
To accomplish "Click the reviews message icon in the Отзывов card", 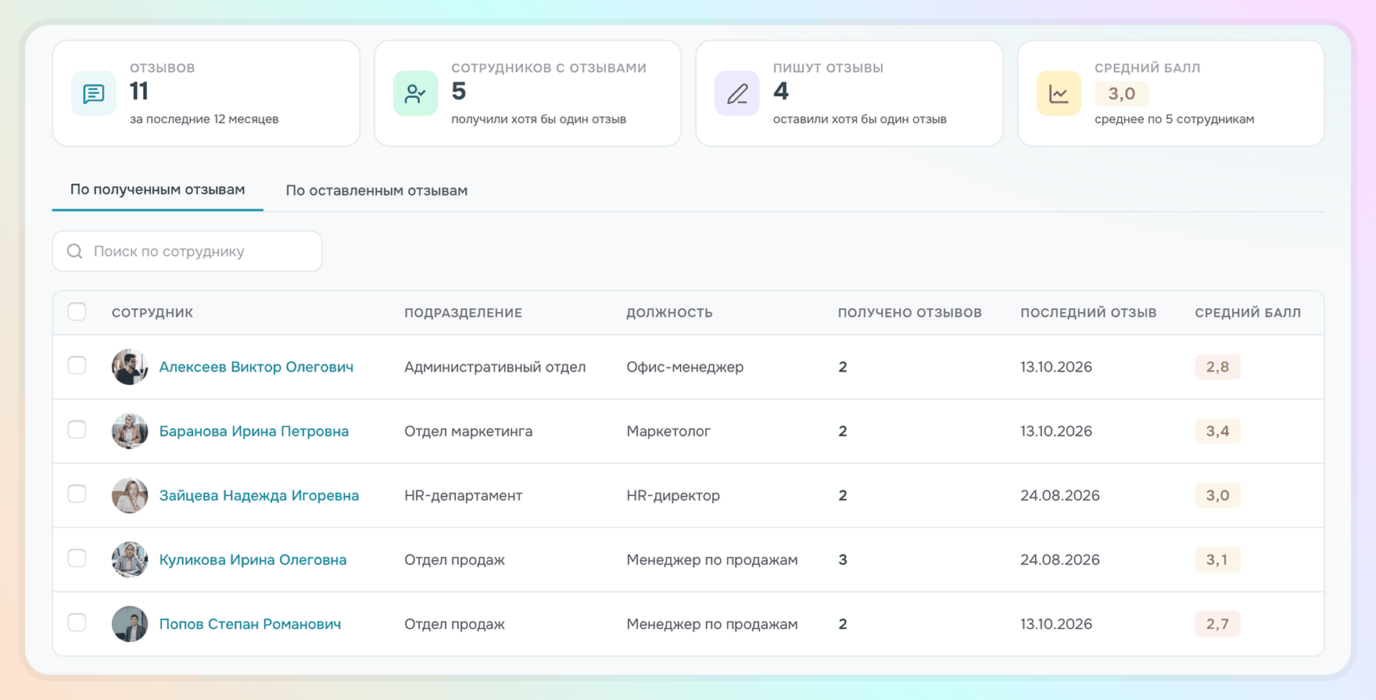I will pyautogui.click(x=94, y=94).
